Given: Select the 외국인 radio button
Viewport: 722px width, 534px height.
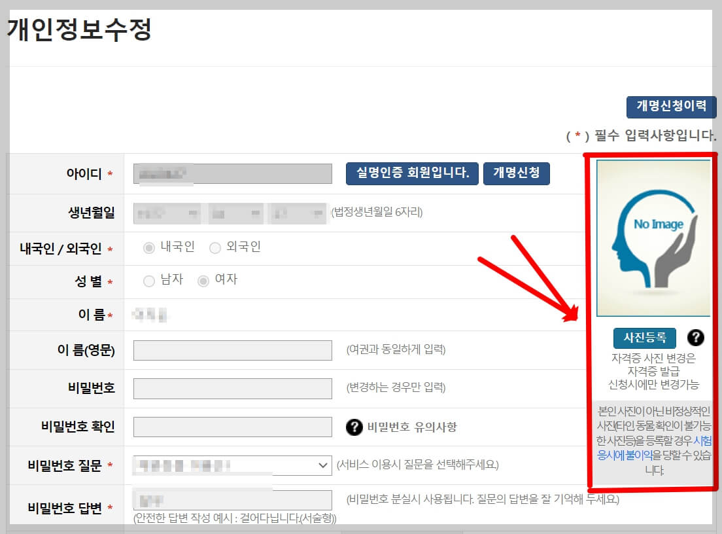Looking at the screenshot, I should [215, 247].
